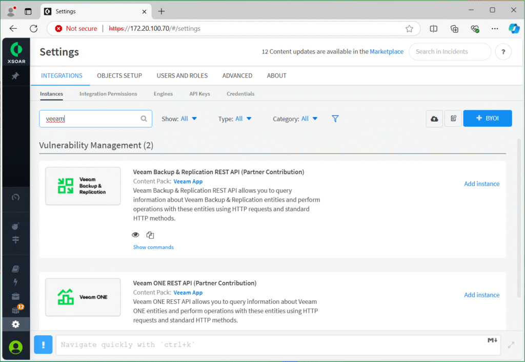Click the blue exclamation command button
525x362 pixels.
pos(43,345)
